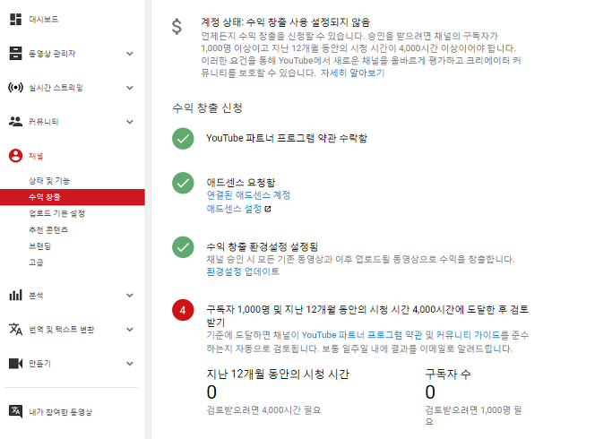This screenshot has height=439, width=612.
Task: Expand the 동영상 관리자 section chevron
Action: pos(130,54)
